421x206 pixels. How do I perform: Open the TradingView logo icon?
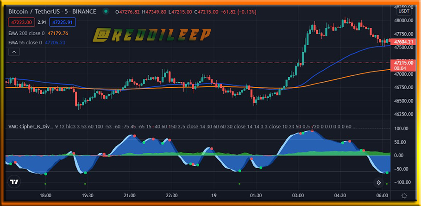[14, 182]
